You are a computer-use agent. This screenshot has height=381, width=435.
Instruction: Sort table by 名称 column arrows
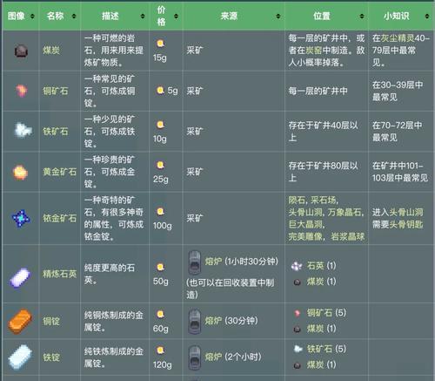click(x=74, y=17)
